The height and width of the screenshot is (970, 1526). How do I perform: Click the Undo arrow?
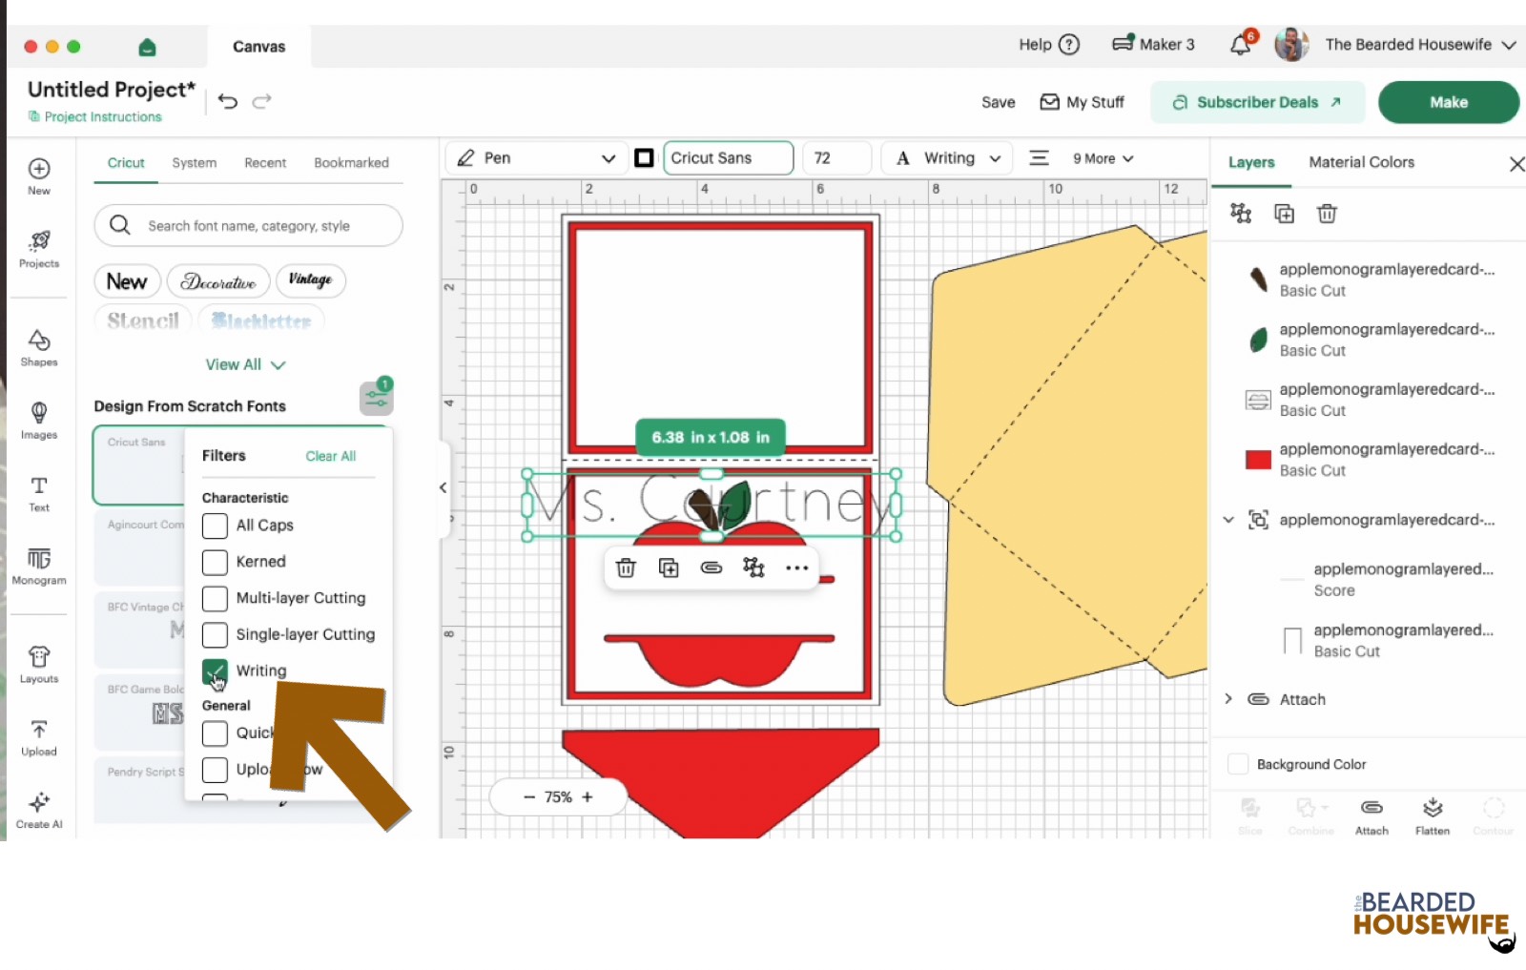pyautogui.click(x=228, y=101)
